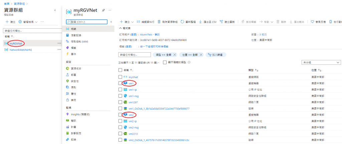The width and height of the screenshot is (342, 144).
Task: Sort resources by 類型 column header
Action: (253, 70)
